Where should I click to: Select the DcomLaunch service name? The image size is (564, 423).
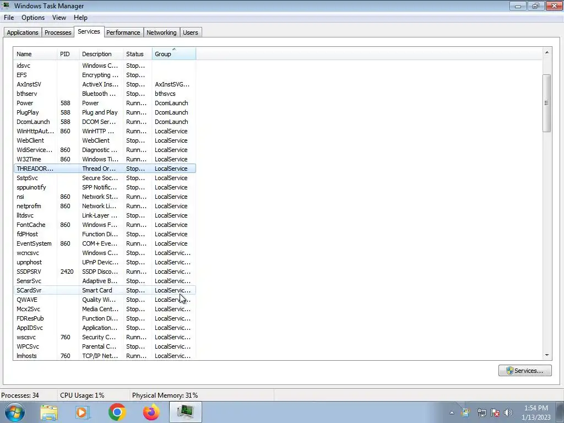[x=33, y=122]
